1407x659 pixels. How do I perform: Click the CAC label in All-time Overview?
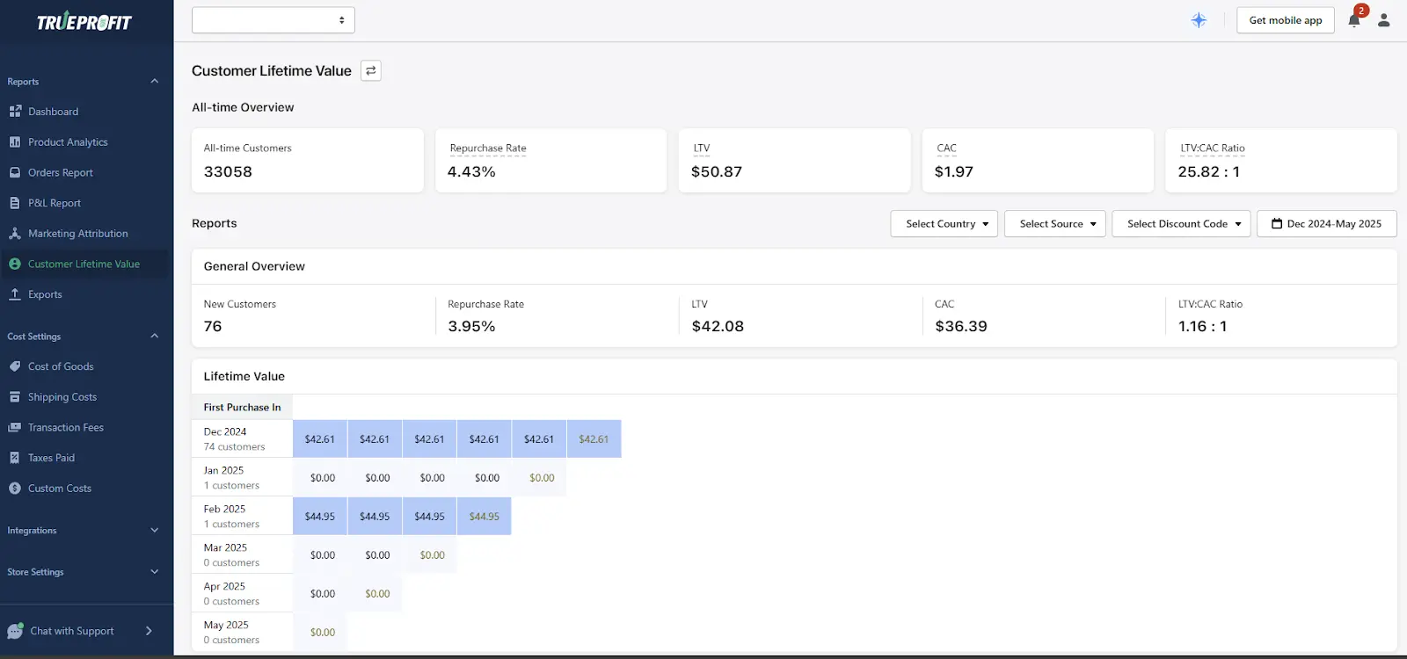(946, 148)
